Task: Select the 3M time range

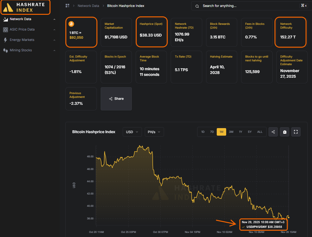Action: tap(231, 132)
